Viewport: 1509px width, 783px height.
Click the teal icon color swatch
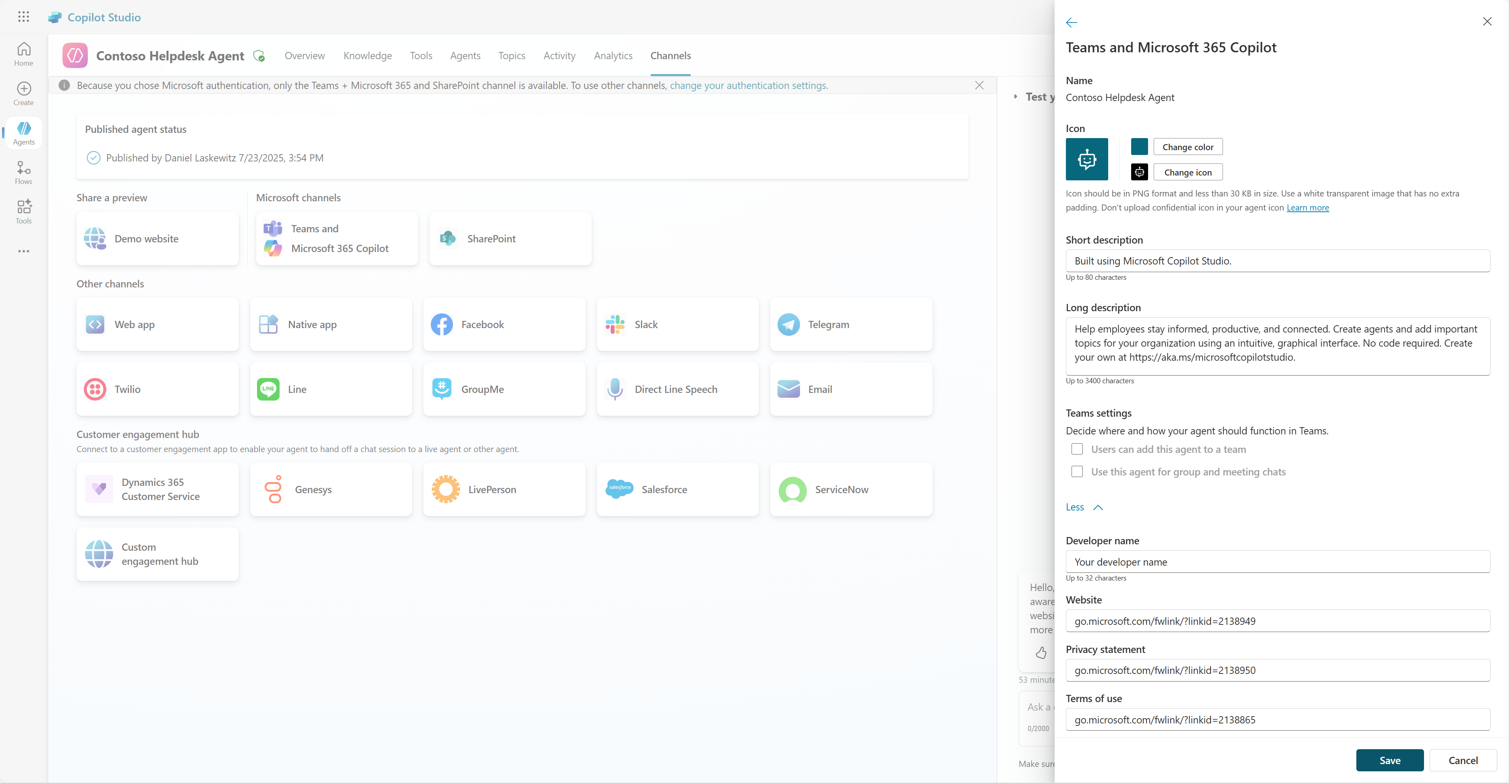pos(1139,146)
